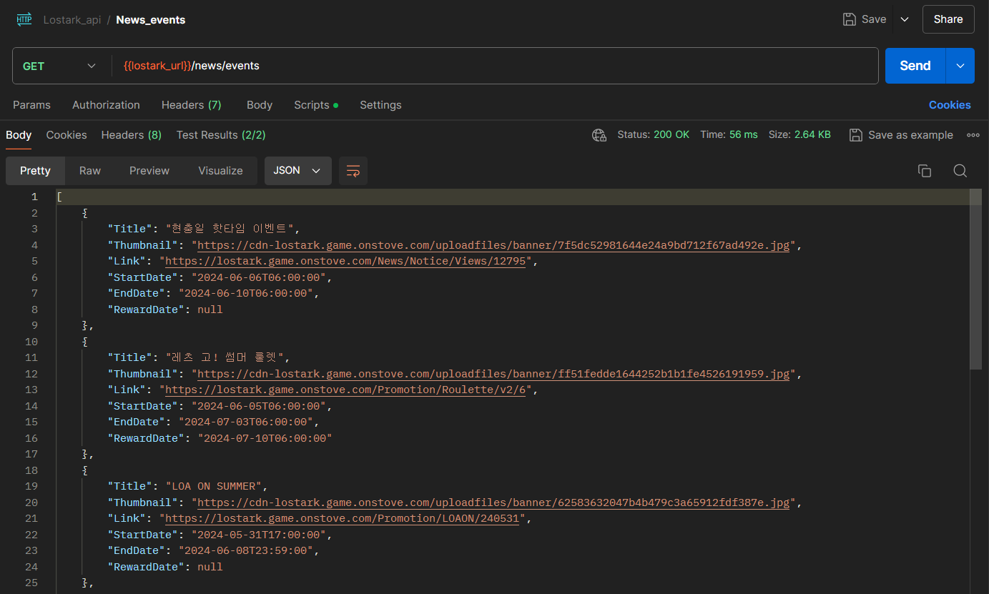
Task: Click the Size: 2.64 KB text
Action: [x=799, y=134]
